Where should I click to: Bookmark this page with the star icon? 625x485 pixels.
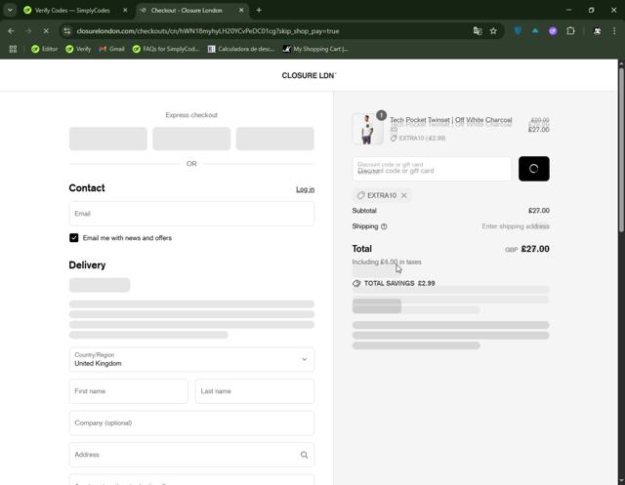tap(493, 31)
